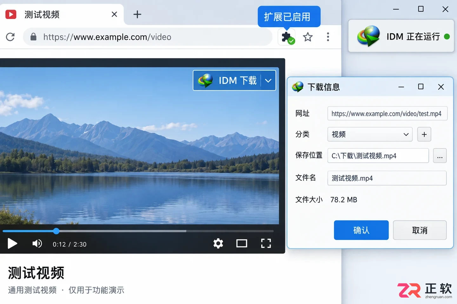Click the IDM 下载 button on video

(234, 80)
